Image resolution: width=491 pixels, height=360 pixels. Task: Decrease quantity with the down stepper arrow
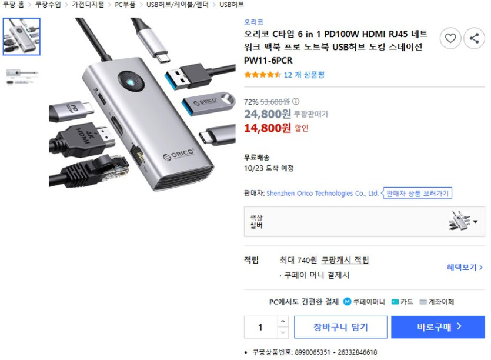click(x=282, y=334)
